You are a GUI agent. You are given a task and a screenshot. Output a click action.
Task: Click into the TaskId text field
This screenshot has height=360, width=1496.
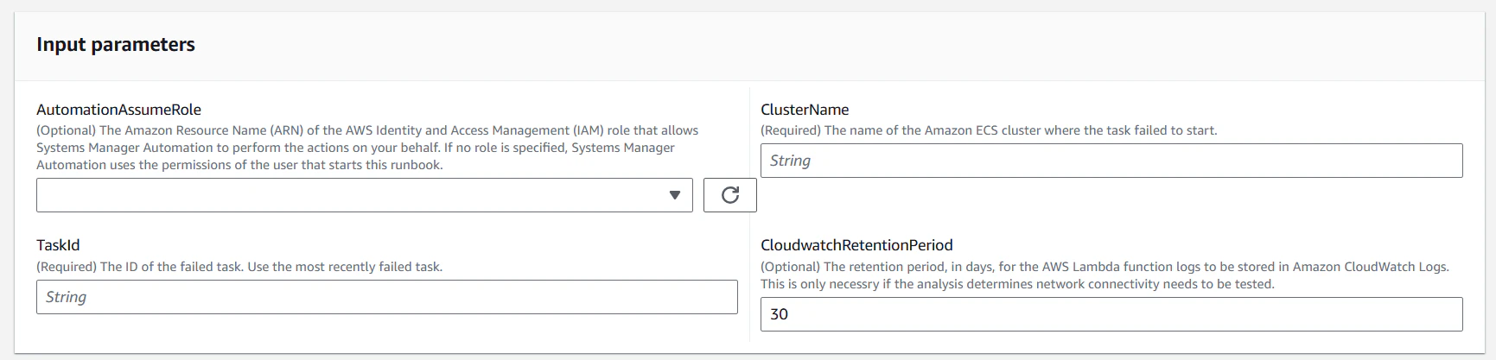pos(387,297)
